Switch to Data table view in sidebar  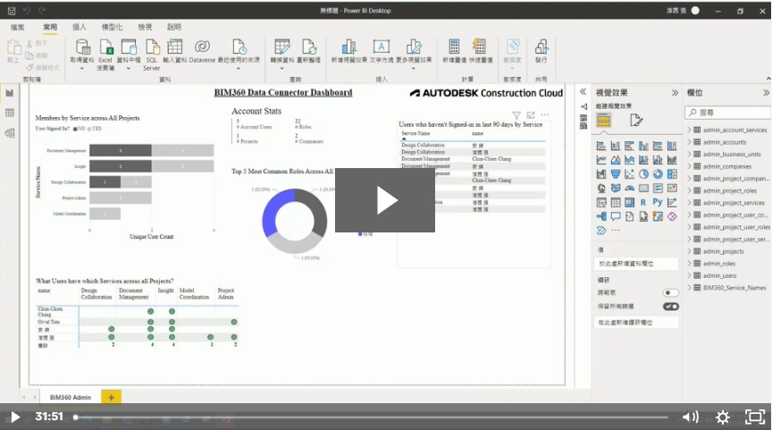click(x=9, y=113)
